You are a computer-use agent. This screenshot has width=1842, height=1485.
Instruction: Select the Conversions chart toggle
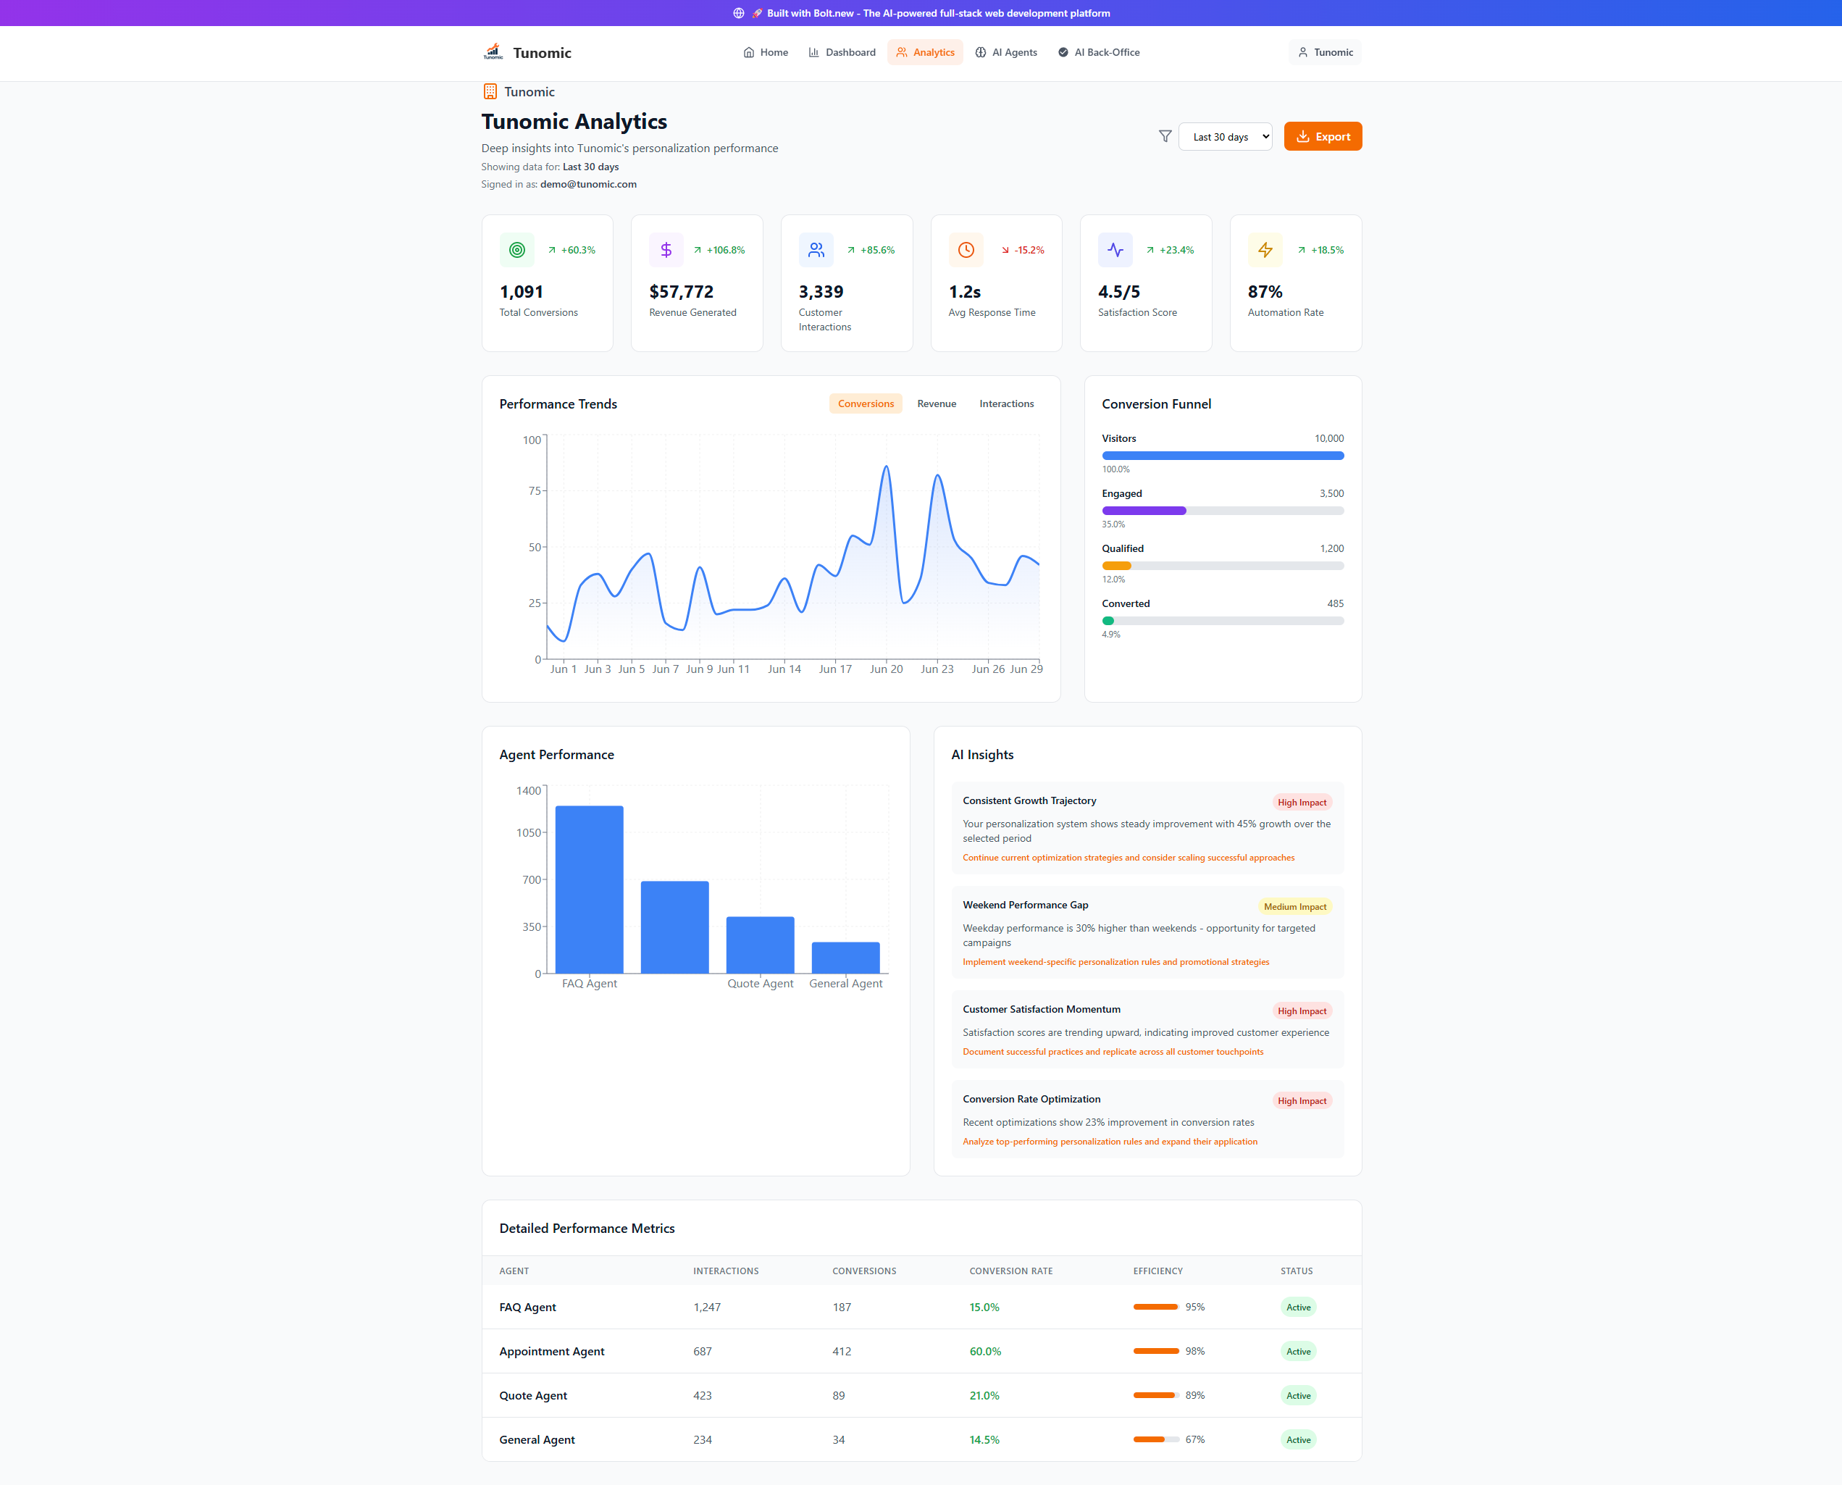[866, 403]
